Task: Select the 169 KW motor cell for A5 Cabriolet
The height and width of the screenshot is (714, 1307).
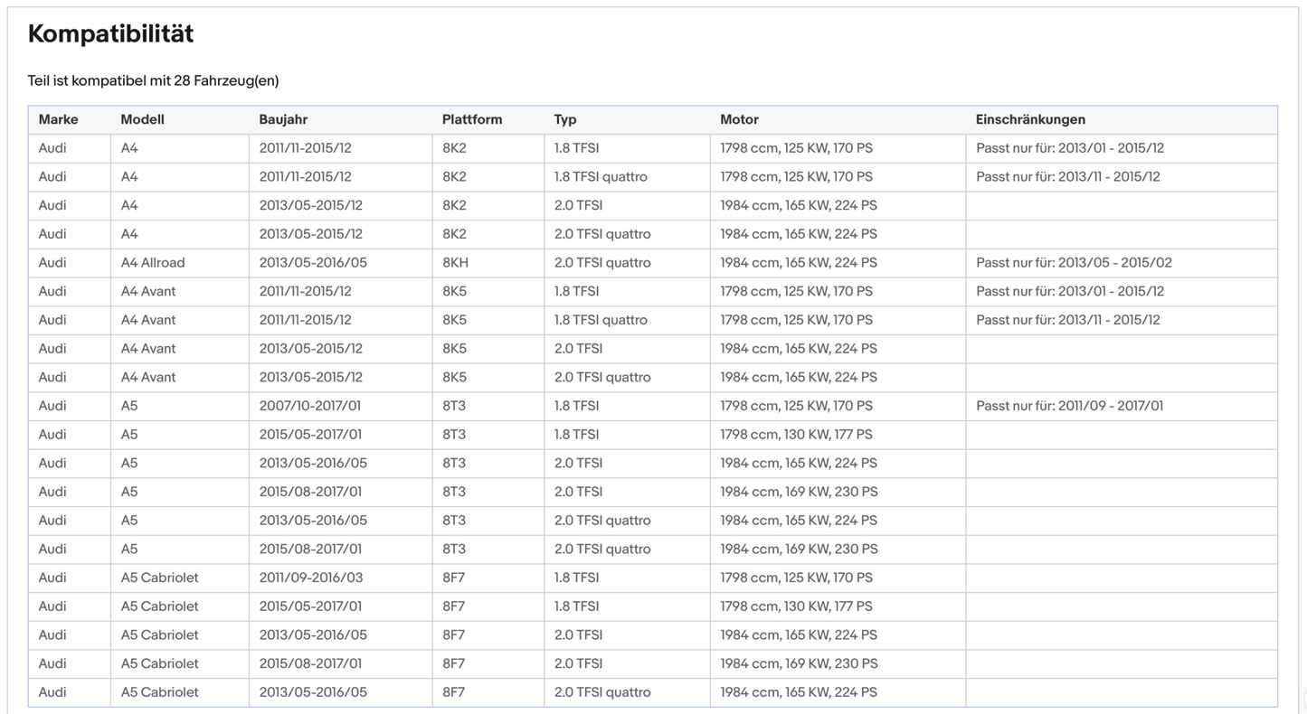Action: 799,663
